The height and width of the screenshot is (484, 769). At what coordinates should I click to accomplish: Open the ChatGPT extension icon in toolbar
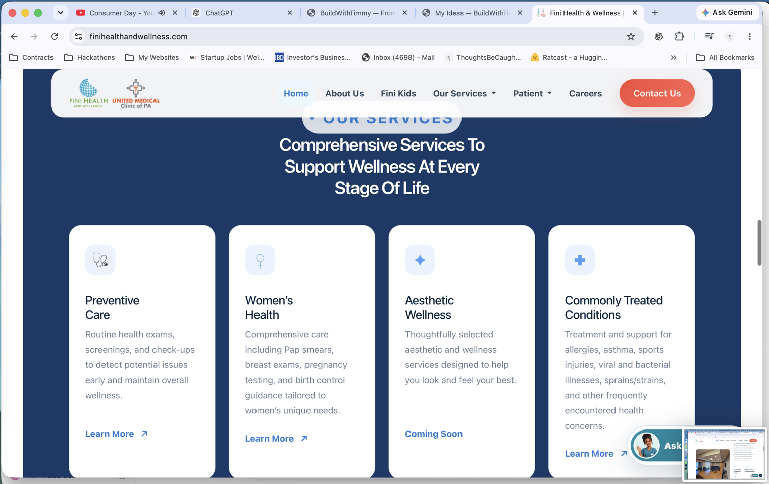(x=659, y=36)
